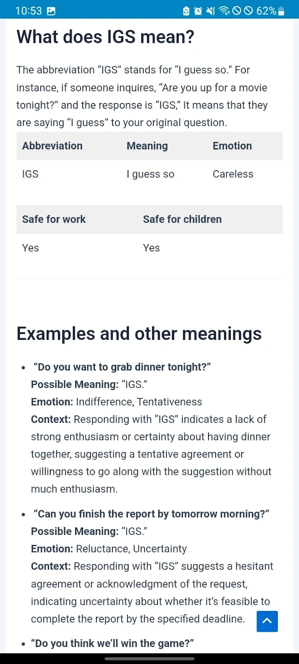Viewport: 299px width, 664px height.
Task: Tap the battery icon in status bar
Action: pos(281,11)
